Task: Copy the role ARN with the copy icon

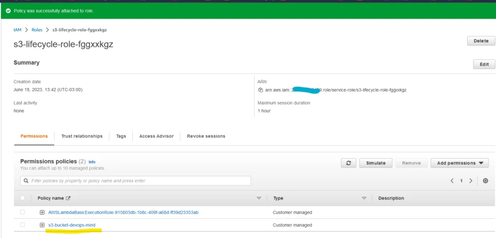Action: pos(261,90)
